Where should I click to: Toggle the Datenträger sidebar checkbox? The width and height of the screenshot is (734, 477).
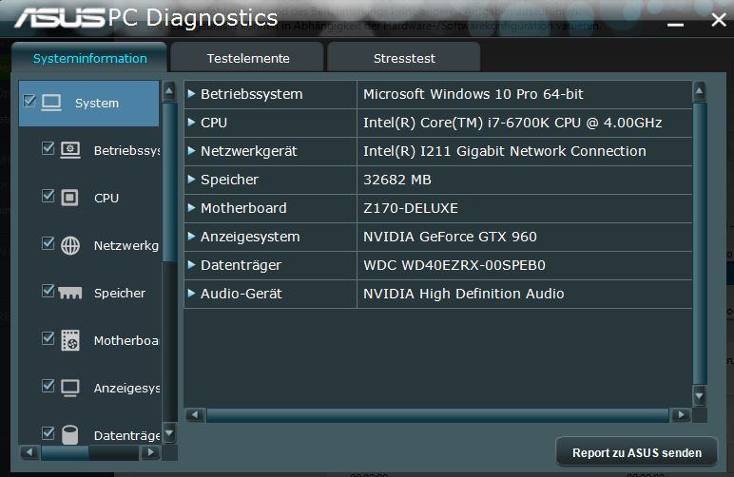coord(48,432)
